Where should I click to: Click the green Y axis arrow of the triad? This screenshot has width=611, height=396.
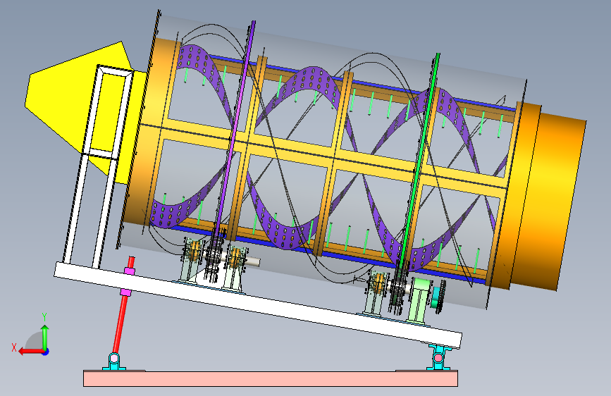[x=45, y=337]
